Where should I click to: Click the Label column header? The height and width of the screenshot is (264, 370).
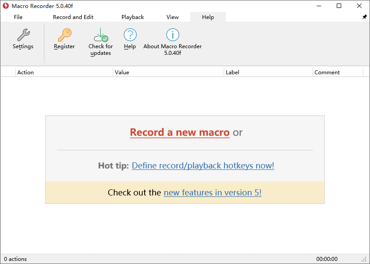point(268,73)
